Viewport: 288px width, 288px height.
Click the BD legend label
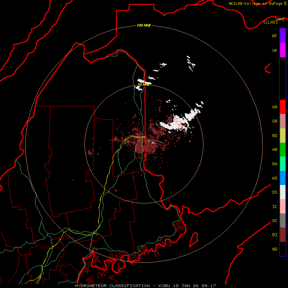click(275, 136)
